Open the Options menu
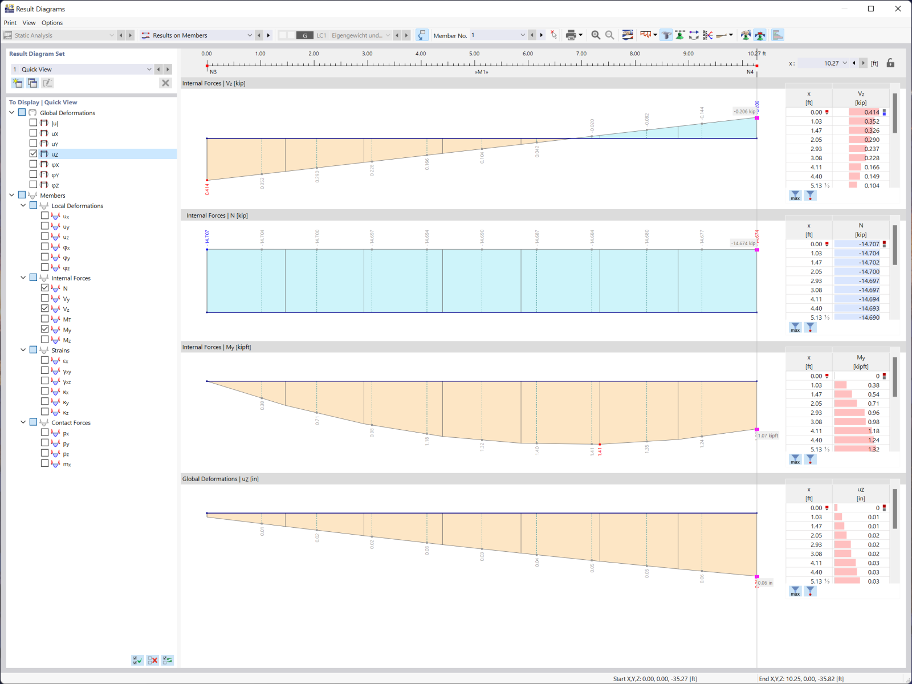 click(x=52, y=23)
